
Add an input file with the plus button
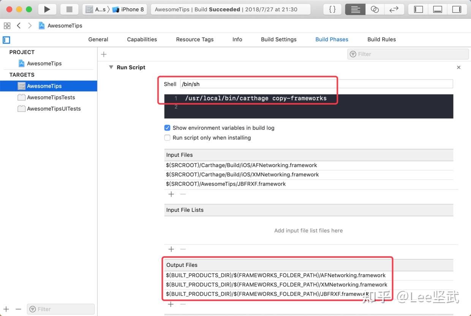[171, 194]
